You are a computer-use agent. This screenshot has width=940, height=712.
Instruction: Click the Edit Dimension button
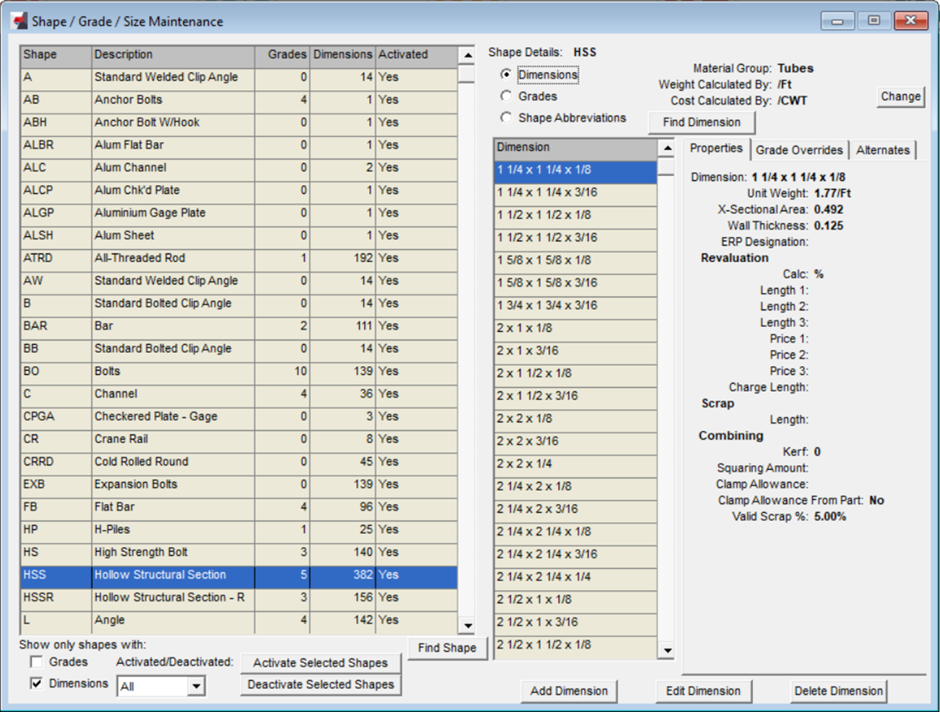click(x=704, y=691)
